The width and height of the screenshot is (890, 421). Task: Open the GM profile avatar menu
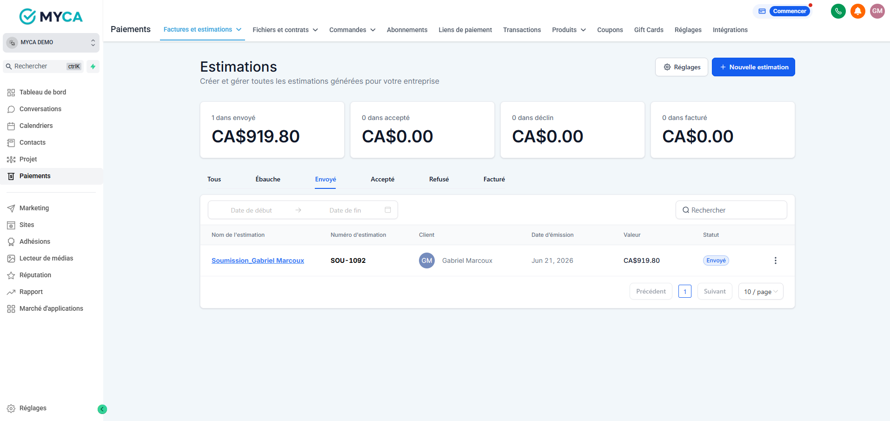(877, 11)
